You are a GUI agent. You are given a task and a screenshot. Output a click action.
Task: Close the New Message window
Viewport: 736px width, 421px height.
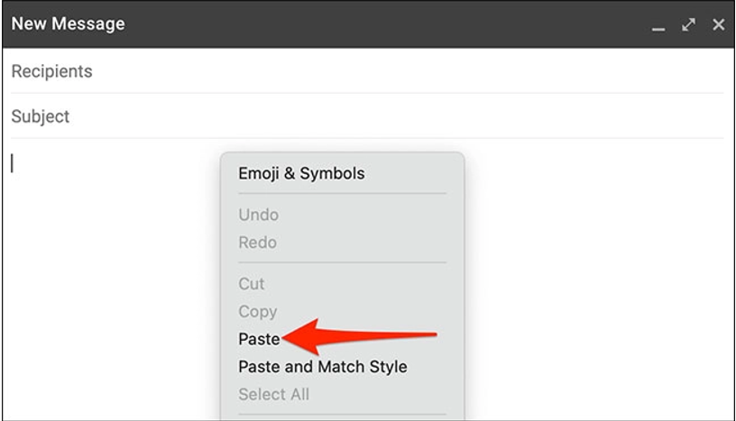tap(718, 25)
